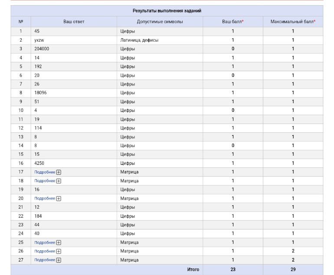Viewport: 334px width, 275px height.
Task: Open Подробнее link in row 25
Action: tap(45, 242)
